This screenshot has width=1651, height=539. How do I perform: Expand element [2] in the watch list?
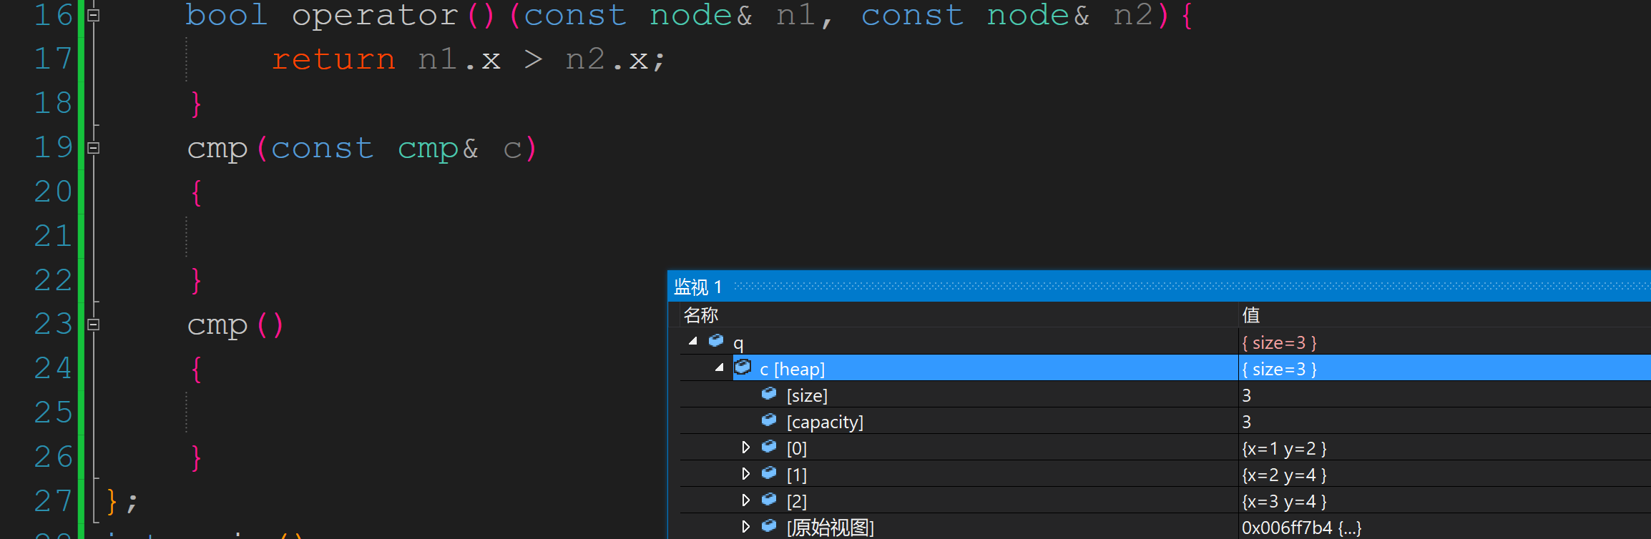point(745,500)
